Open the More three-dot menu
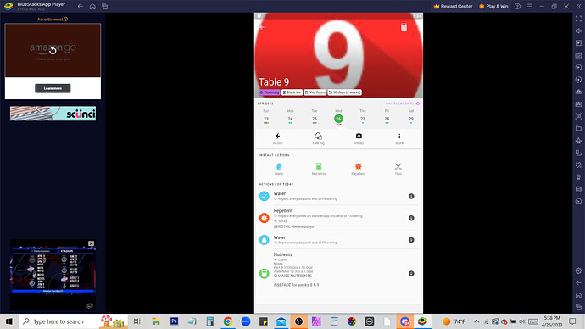This screenshot has width=585, height=329. (399, 138)
